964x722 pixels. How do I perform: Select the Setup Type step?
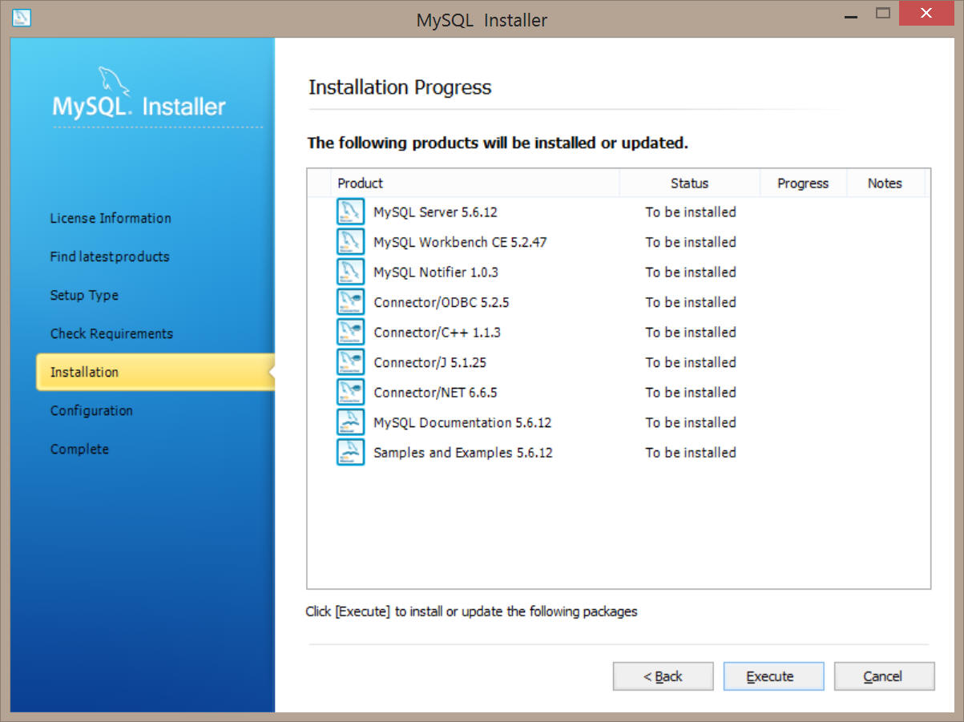[x=84, y=295]
